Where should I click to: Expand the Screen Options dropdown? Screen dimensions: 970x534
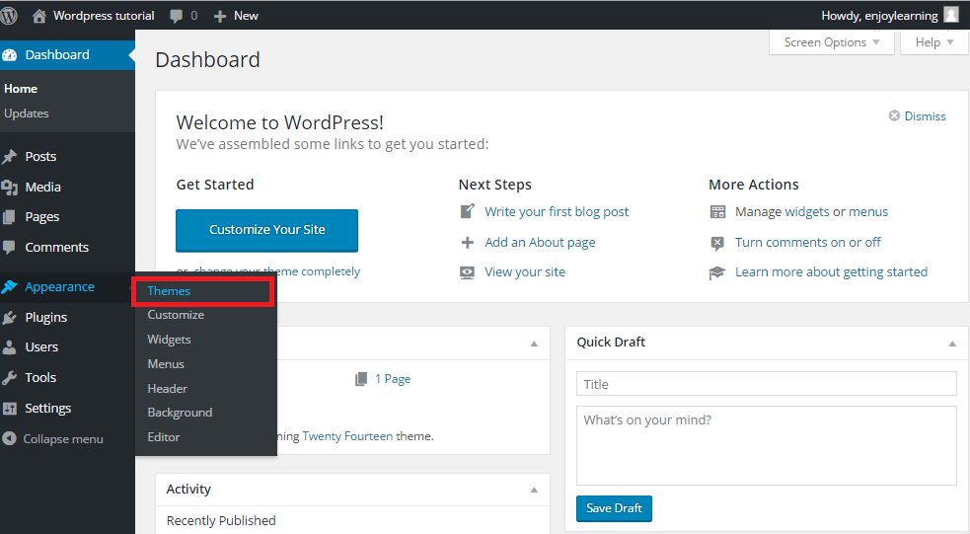pos(832,42)
